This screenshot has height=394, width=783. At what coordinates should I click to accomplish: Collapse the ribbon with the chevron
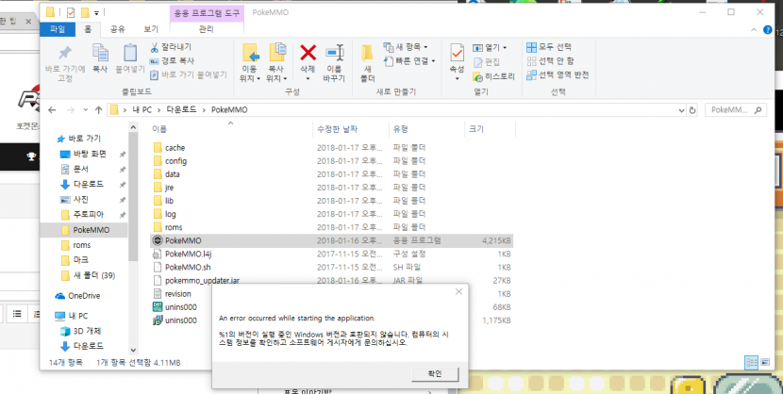(x=754, y=30)
